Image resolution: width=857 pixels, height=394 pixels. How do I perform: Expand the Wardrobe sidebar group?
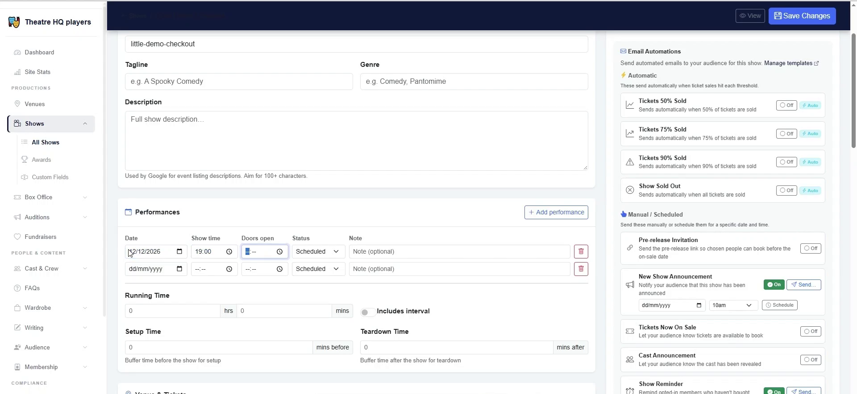pos(85,308)
